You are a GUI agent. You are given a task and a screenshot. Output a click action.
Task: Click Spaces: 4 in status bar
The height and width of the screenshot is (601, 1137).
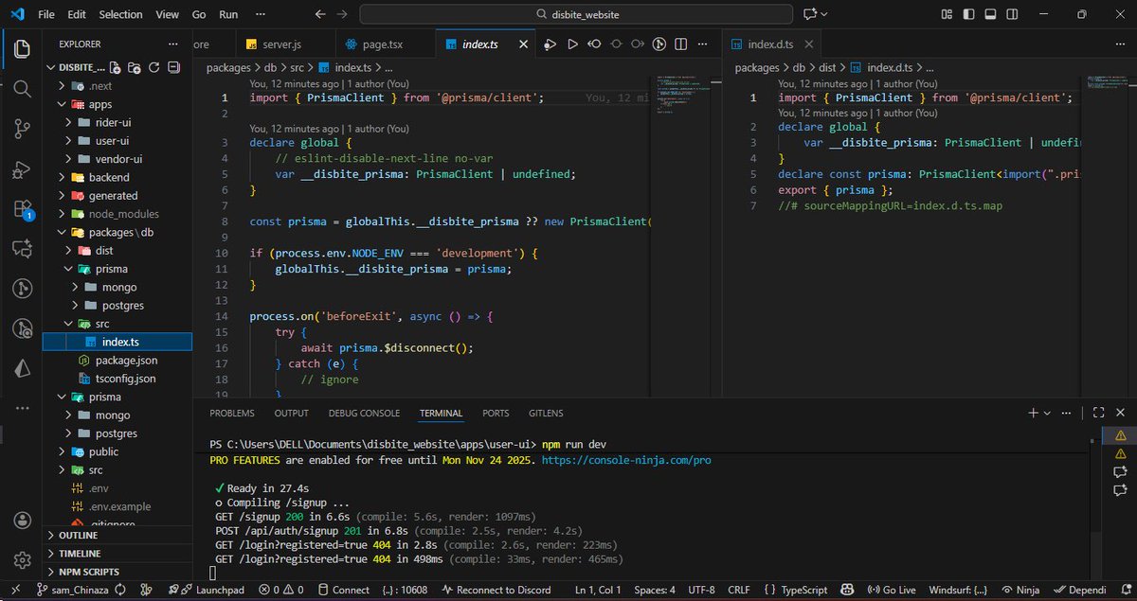[x=655, y=590]
